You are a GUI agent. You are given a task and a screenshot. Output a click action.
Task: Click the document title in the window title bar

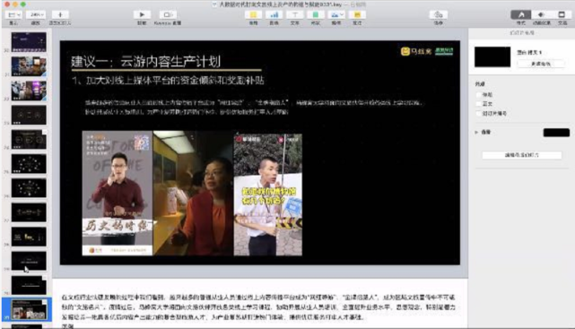coord(281,4)
